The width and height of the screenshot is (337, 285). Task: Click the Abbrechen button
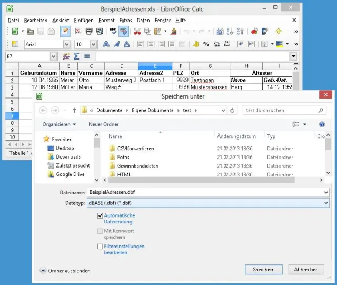pyautogui.click(x=306, y=269)
